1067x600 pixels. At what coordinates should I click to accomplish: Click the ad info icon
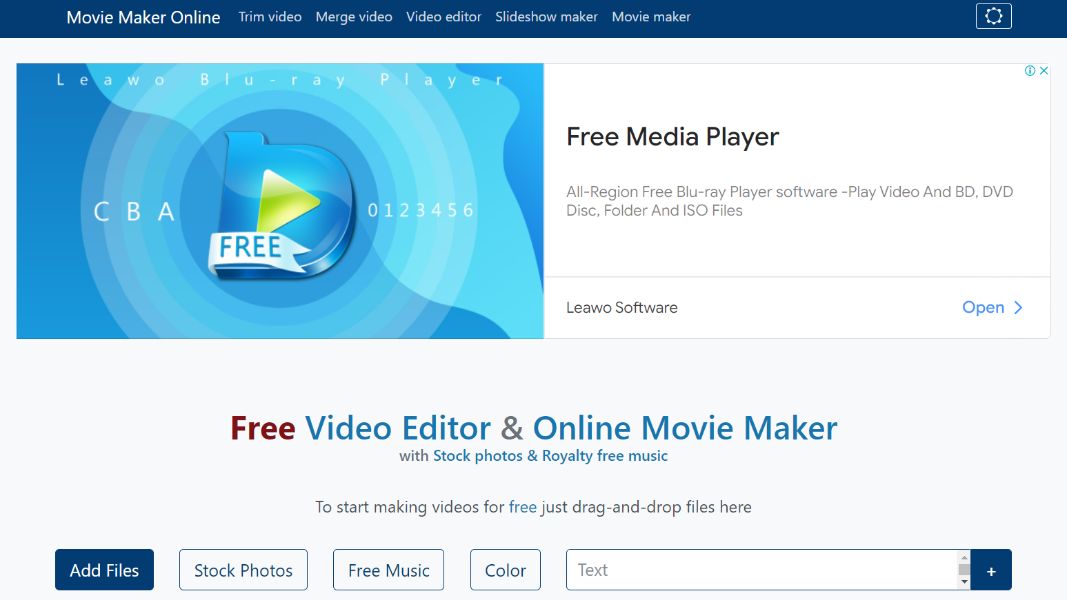pyautogui.click(x=1030, y=71)
